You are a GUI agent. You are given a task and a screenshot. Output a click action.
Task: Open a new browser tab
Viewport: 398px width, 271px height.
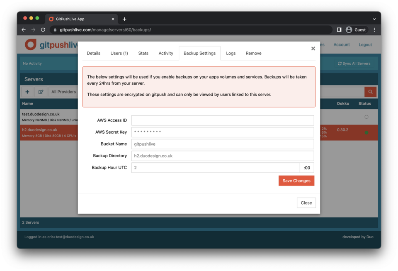click(x=124, y=19)
